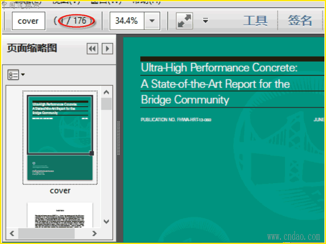Image resolution: width=326 pixels, height=244 pixels.
Task: Select the second page thumbnail
Action: tap(60, 215)
